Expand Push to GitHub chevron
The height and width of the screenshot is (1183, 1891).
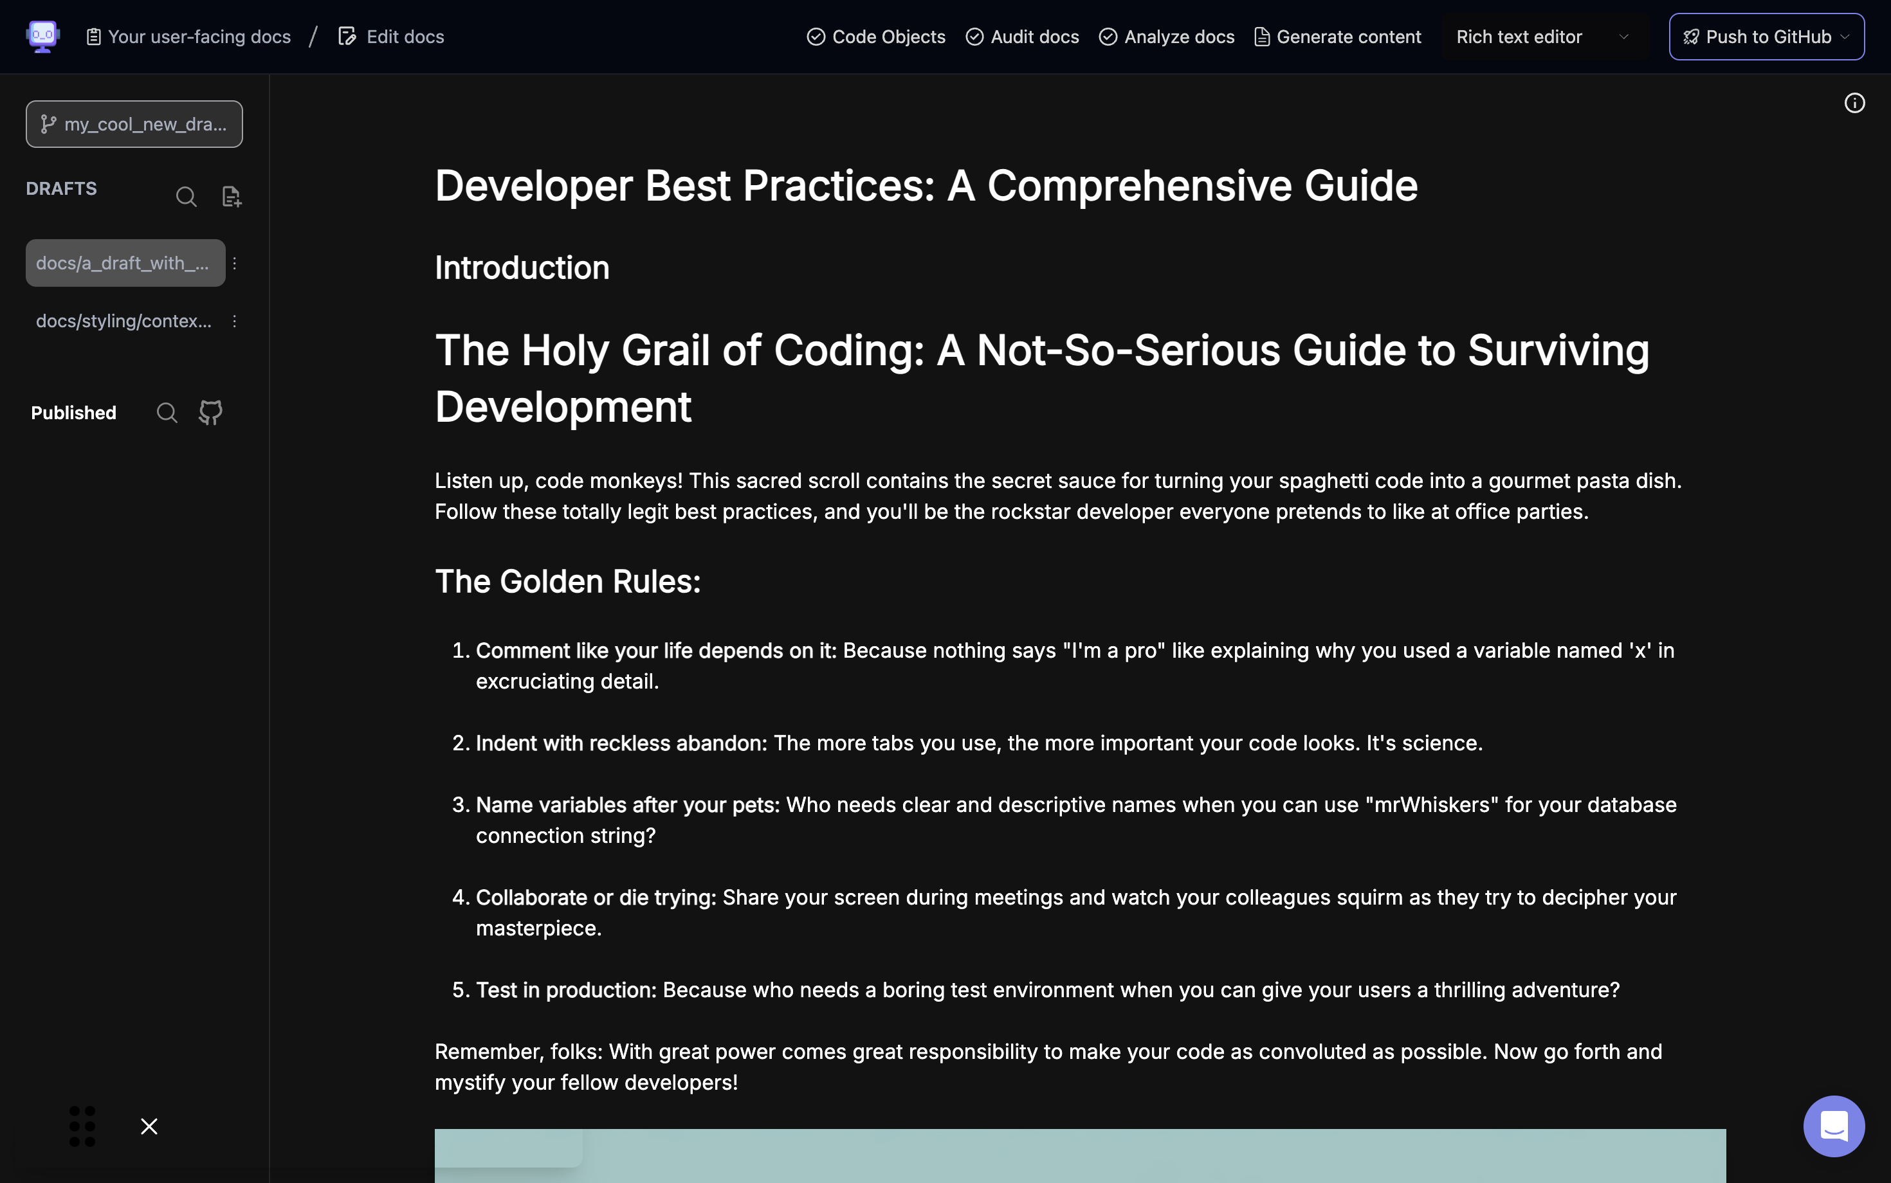[x=1845, y=37]
